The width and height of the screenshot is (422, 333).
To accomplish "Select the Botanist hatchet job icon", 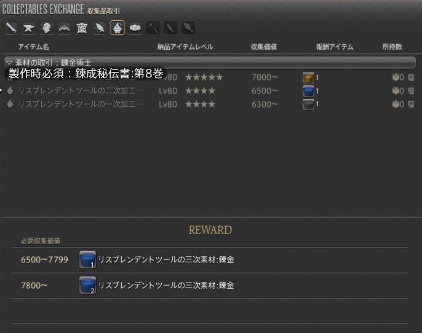I will pyautogui.click(x=170, y=28).
